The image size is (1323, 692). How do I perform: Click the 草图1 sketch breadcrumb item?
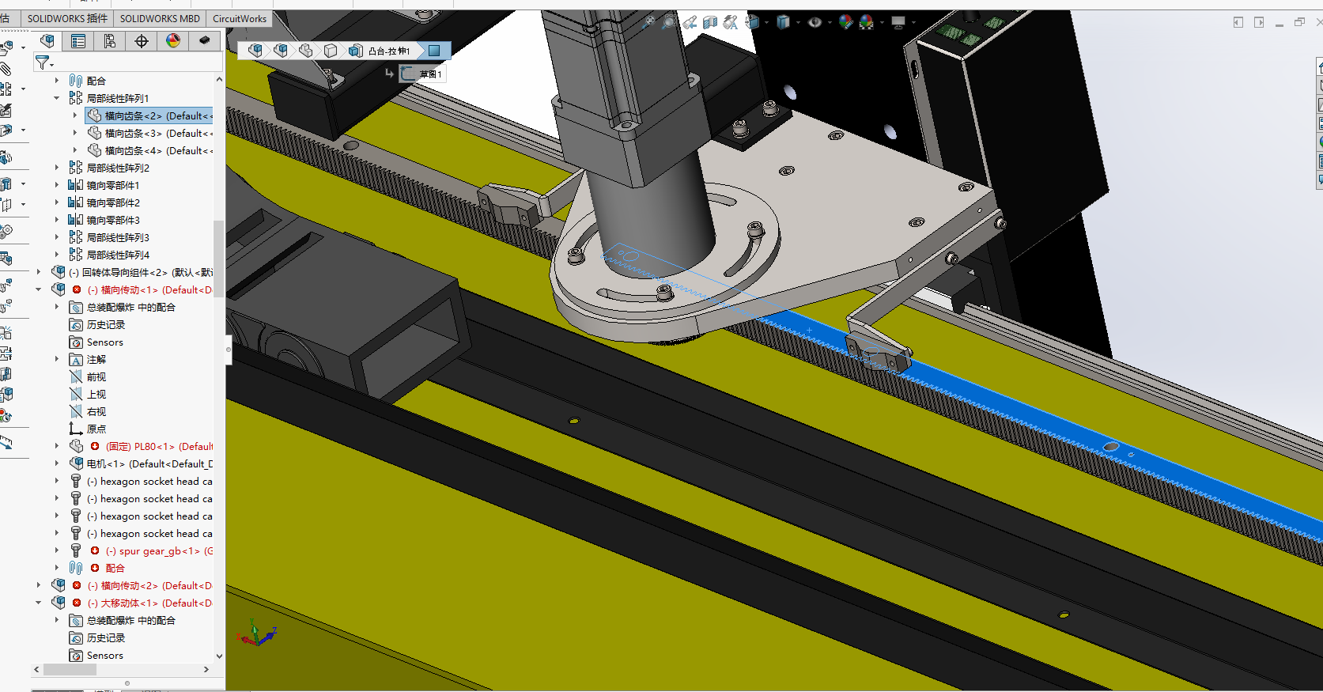[x=423, y=74]
